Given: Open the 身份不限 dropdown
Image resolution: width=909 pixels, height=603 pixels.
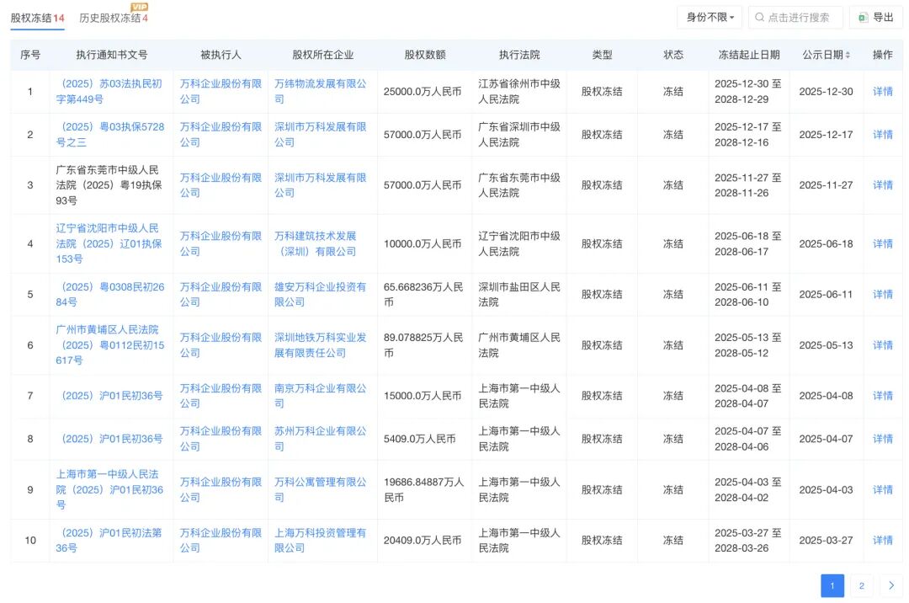Looking at the screenshot, I should click(710, 18).
